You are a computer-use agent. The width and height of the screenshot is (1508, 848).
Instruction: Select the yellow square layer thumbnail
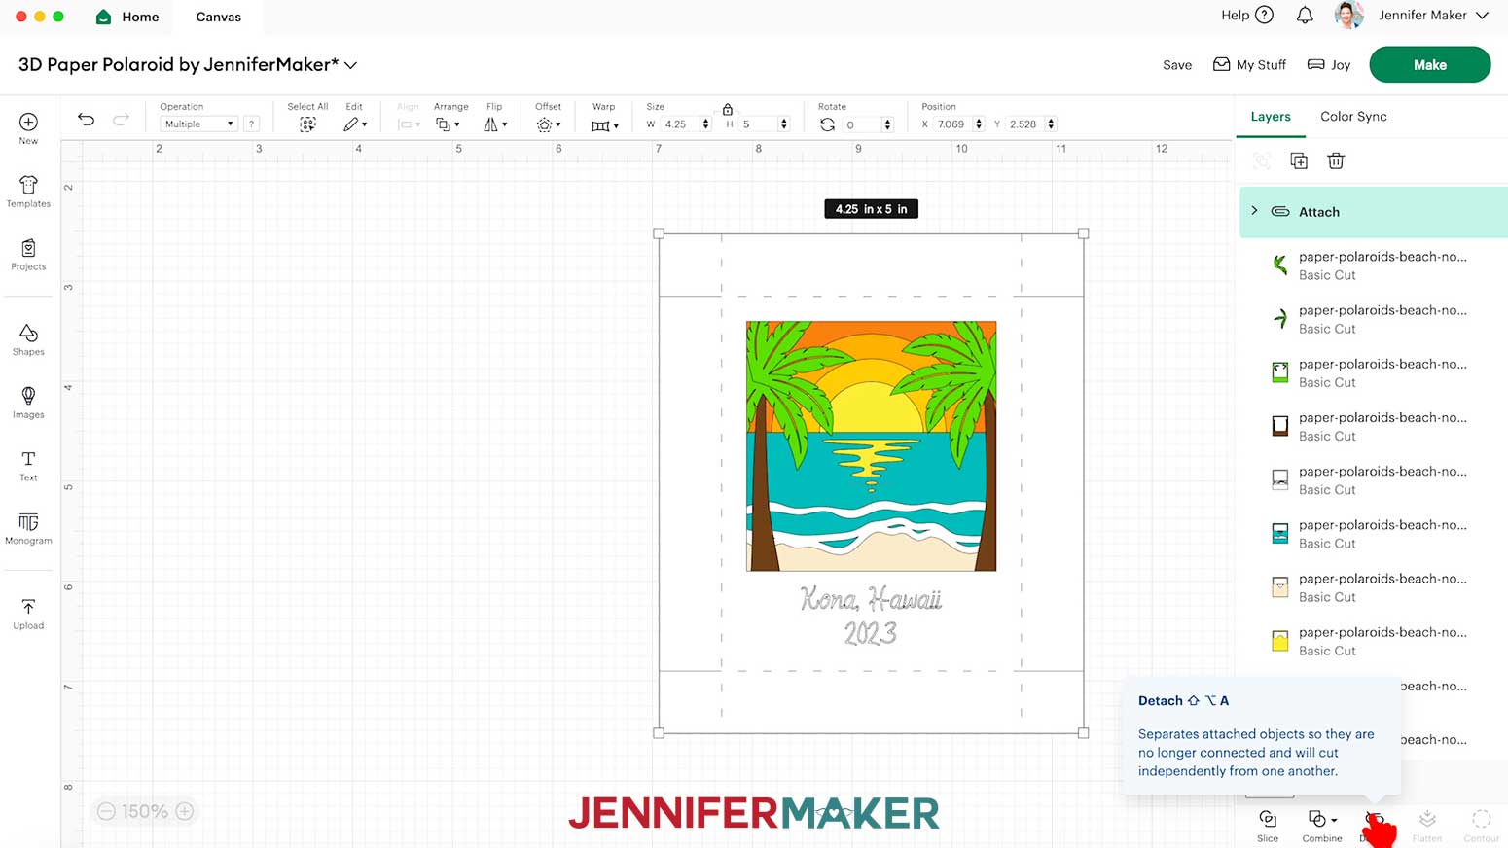[x=1280, y=641]
